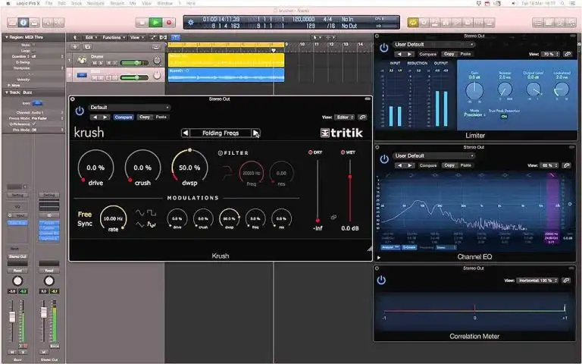582x364 pixels.
Task: Click the link icon in Correlation Meter header
Action: [566, 281]
